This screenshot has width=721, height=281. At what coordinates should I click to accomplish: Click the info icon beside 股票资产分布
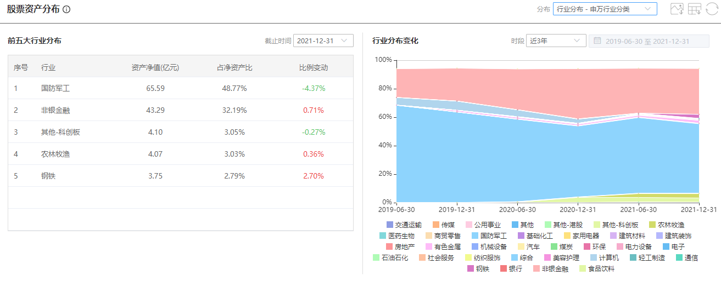66,10
